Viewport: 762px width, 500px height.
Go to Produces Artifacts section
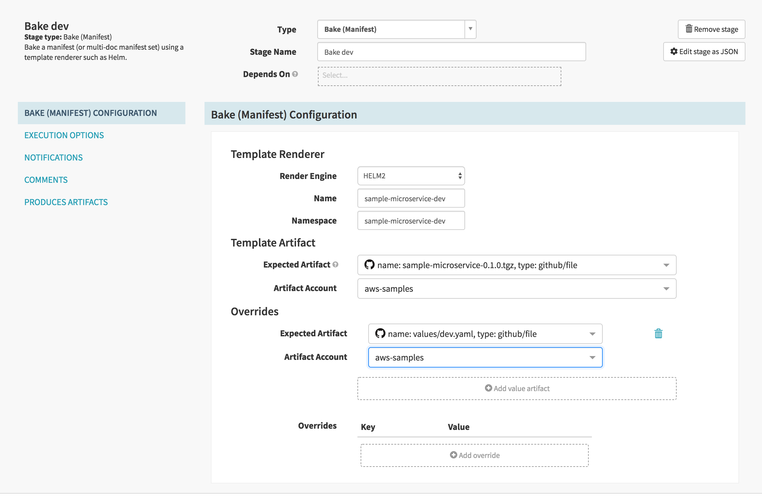66,202
